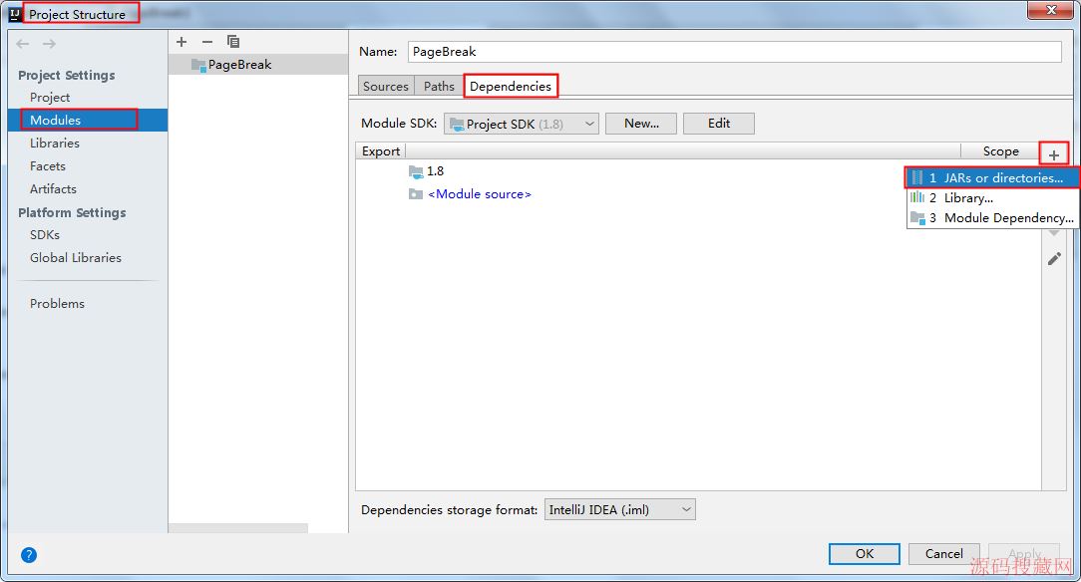This screenshot has height=582, width=1081.
Task: Click IntelliJ IDEA logo in title bar
Action: pos(15,14)
